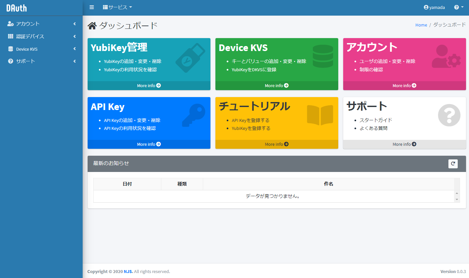This screenshot has height=278, width=469.
Task: Click 'よくある質問' support item
Action: click(373, 128)
